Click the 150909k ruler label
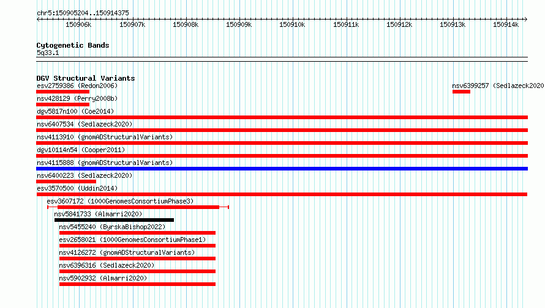Viewport: 545px width, 308px height. coord(239,24)
